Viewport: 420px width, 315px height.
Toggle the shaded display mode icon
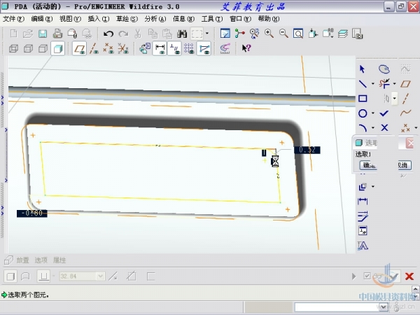click(57, 48)
